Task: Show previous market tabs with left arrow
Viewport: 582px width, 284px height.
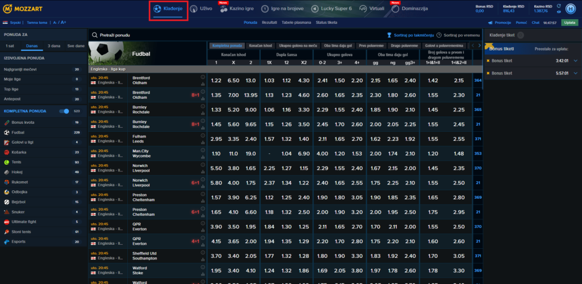Action: (x=472, y=45)
